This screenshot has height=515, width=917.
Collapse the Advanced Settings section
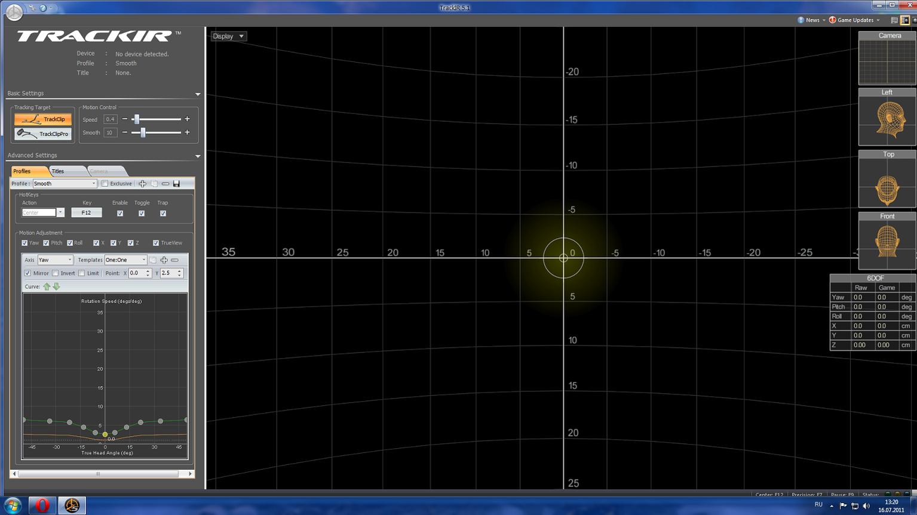pyautogui.click(x=198, y=156)
